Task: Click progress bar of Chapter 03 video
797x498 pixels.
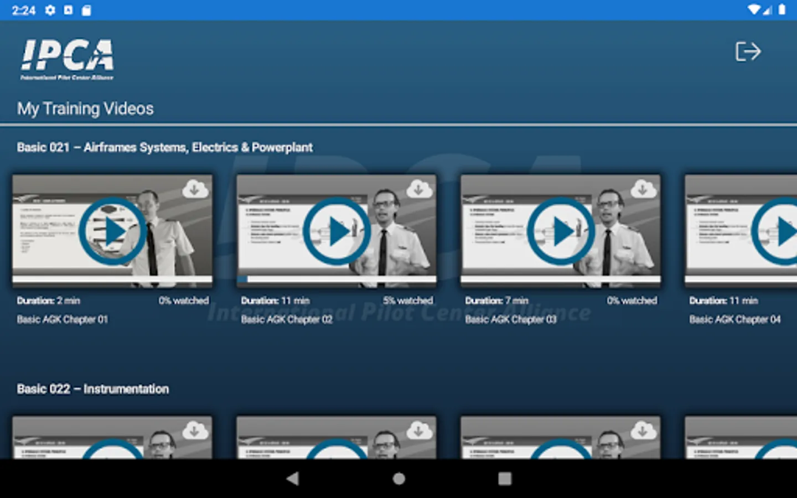Action: click(x=561, y=279)
